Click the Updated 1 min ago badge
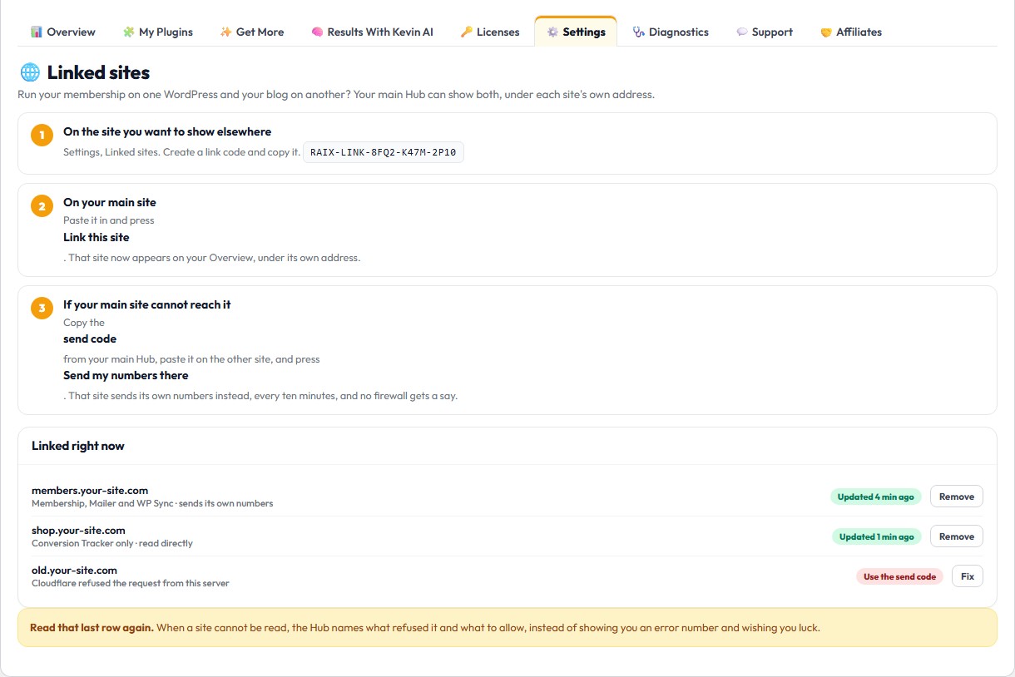Image resolution: width=1015 pixels, height=677 pixels. (876, 536)
